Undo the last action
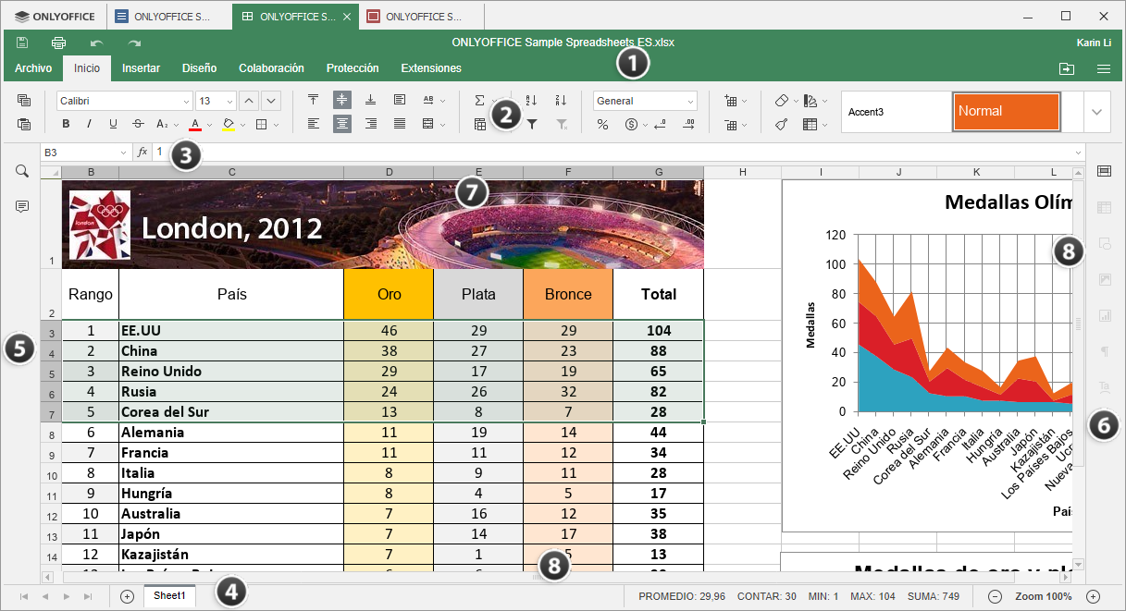 tap(97, 43)
